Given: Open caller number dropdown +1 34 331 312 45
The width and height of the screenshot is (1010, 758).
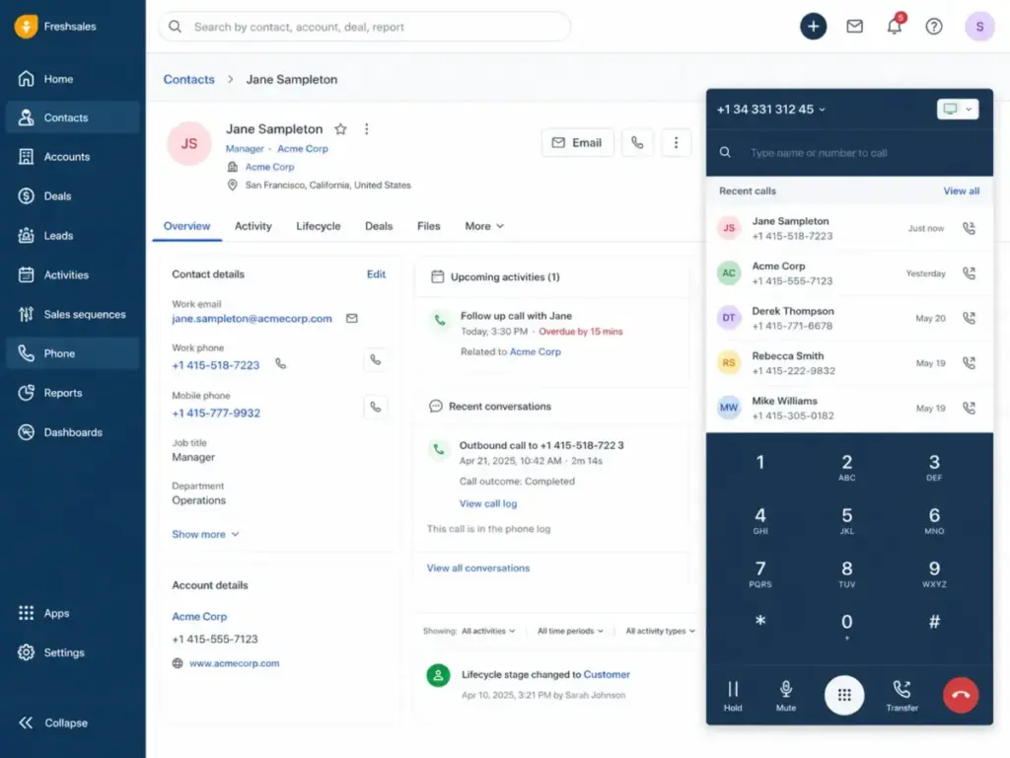Looking at the screenshot, I should tap(771, 110).
